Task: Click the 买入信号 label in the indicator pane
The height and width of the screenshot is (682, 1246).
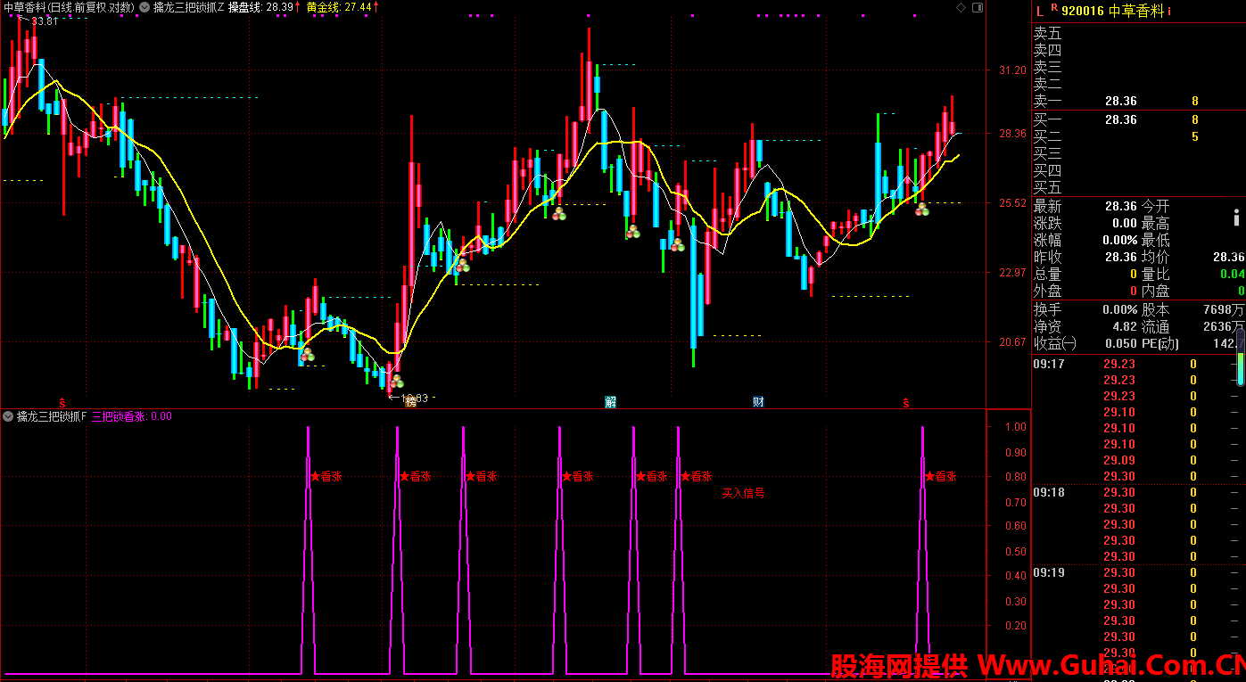Action: click(743, 493)
